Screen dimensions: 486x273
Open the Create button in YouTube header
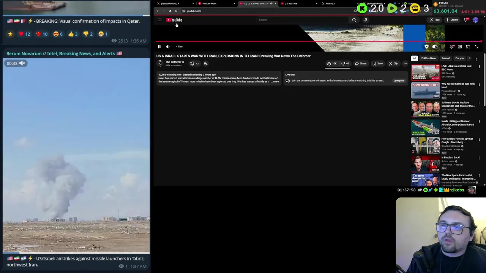click(x=452, y=20)
